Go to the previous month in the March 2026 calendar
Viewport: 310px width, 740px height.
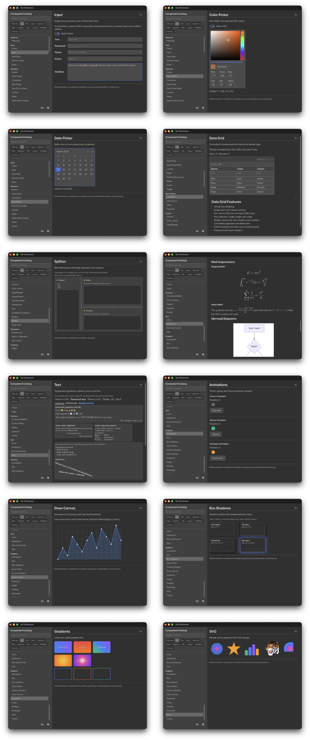[88, 152]
